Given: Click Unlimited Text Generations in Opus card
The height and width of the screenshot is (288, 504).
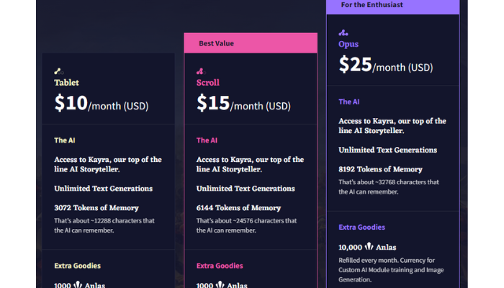Looking at the screenshot, I should (x=387, y=150).
